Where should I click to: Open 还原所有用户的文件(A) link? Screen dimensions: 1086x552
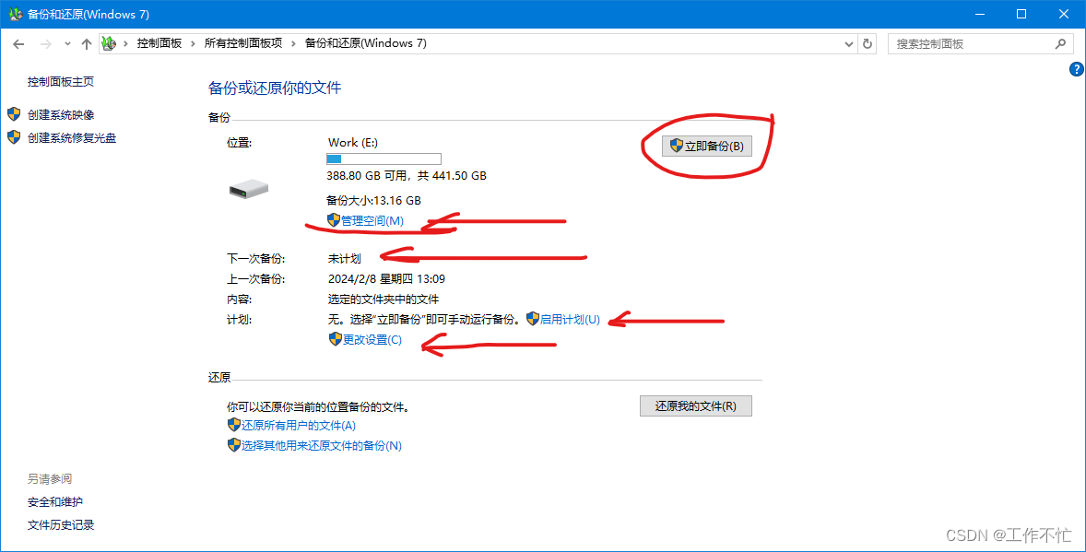pyautogui.click(x=299, y=426)
